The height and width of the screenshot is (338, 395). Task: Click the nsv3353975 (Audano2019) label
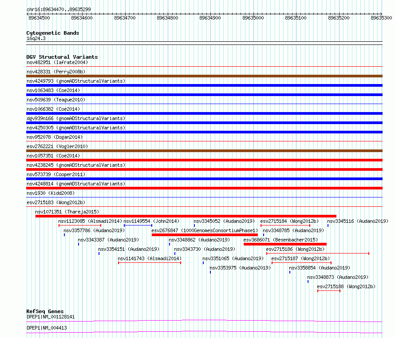240,268
